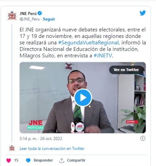Like the tweet with the heart icon
Viewport: 156px width, 166px height.
click(x=9, y=161)
